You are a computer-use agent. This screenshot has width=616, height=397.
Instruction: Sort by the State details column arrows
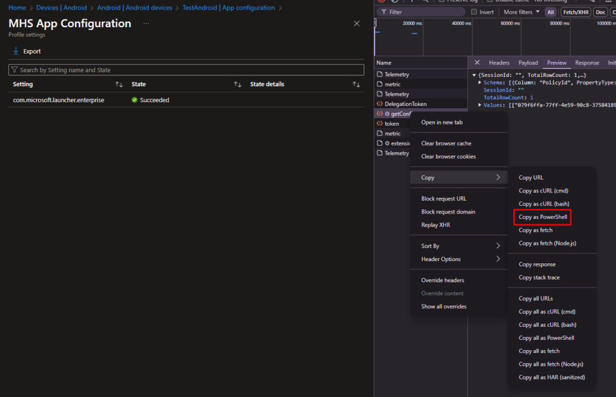[x=356, y=84]
